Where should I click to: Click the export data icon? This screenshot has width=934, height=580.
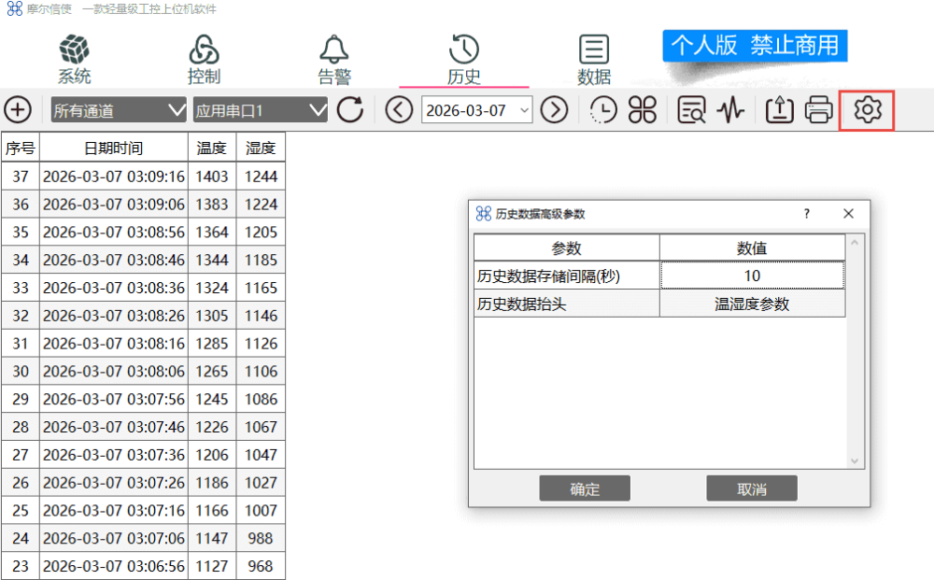(779, 110)
